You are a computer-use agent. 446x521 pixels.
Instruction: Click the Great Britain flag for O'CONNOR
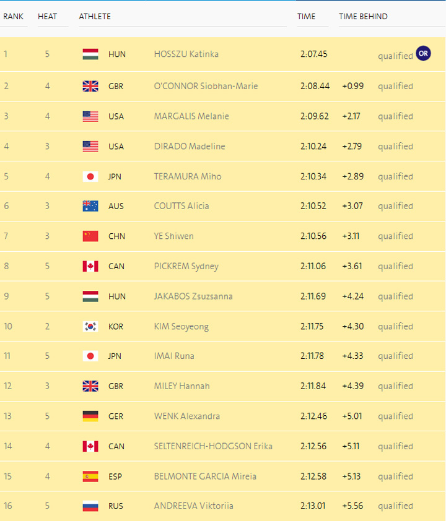click(x=90, y=87)
